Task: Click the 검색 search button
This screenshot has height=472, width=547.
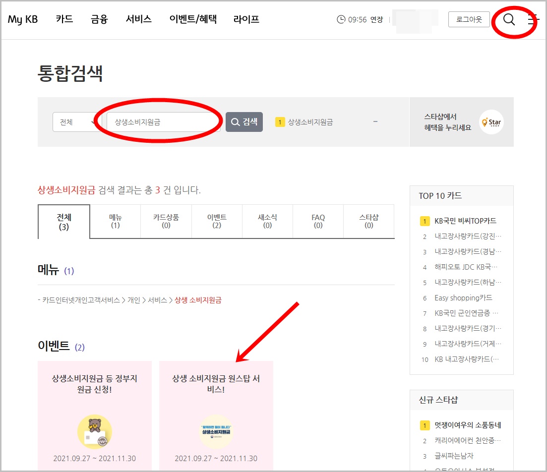Action: click(x=244, y=122)
